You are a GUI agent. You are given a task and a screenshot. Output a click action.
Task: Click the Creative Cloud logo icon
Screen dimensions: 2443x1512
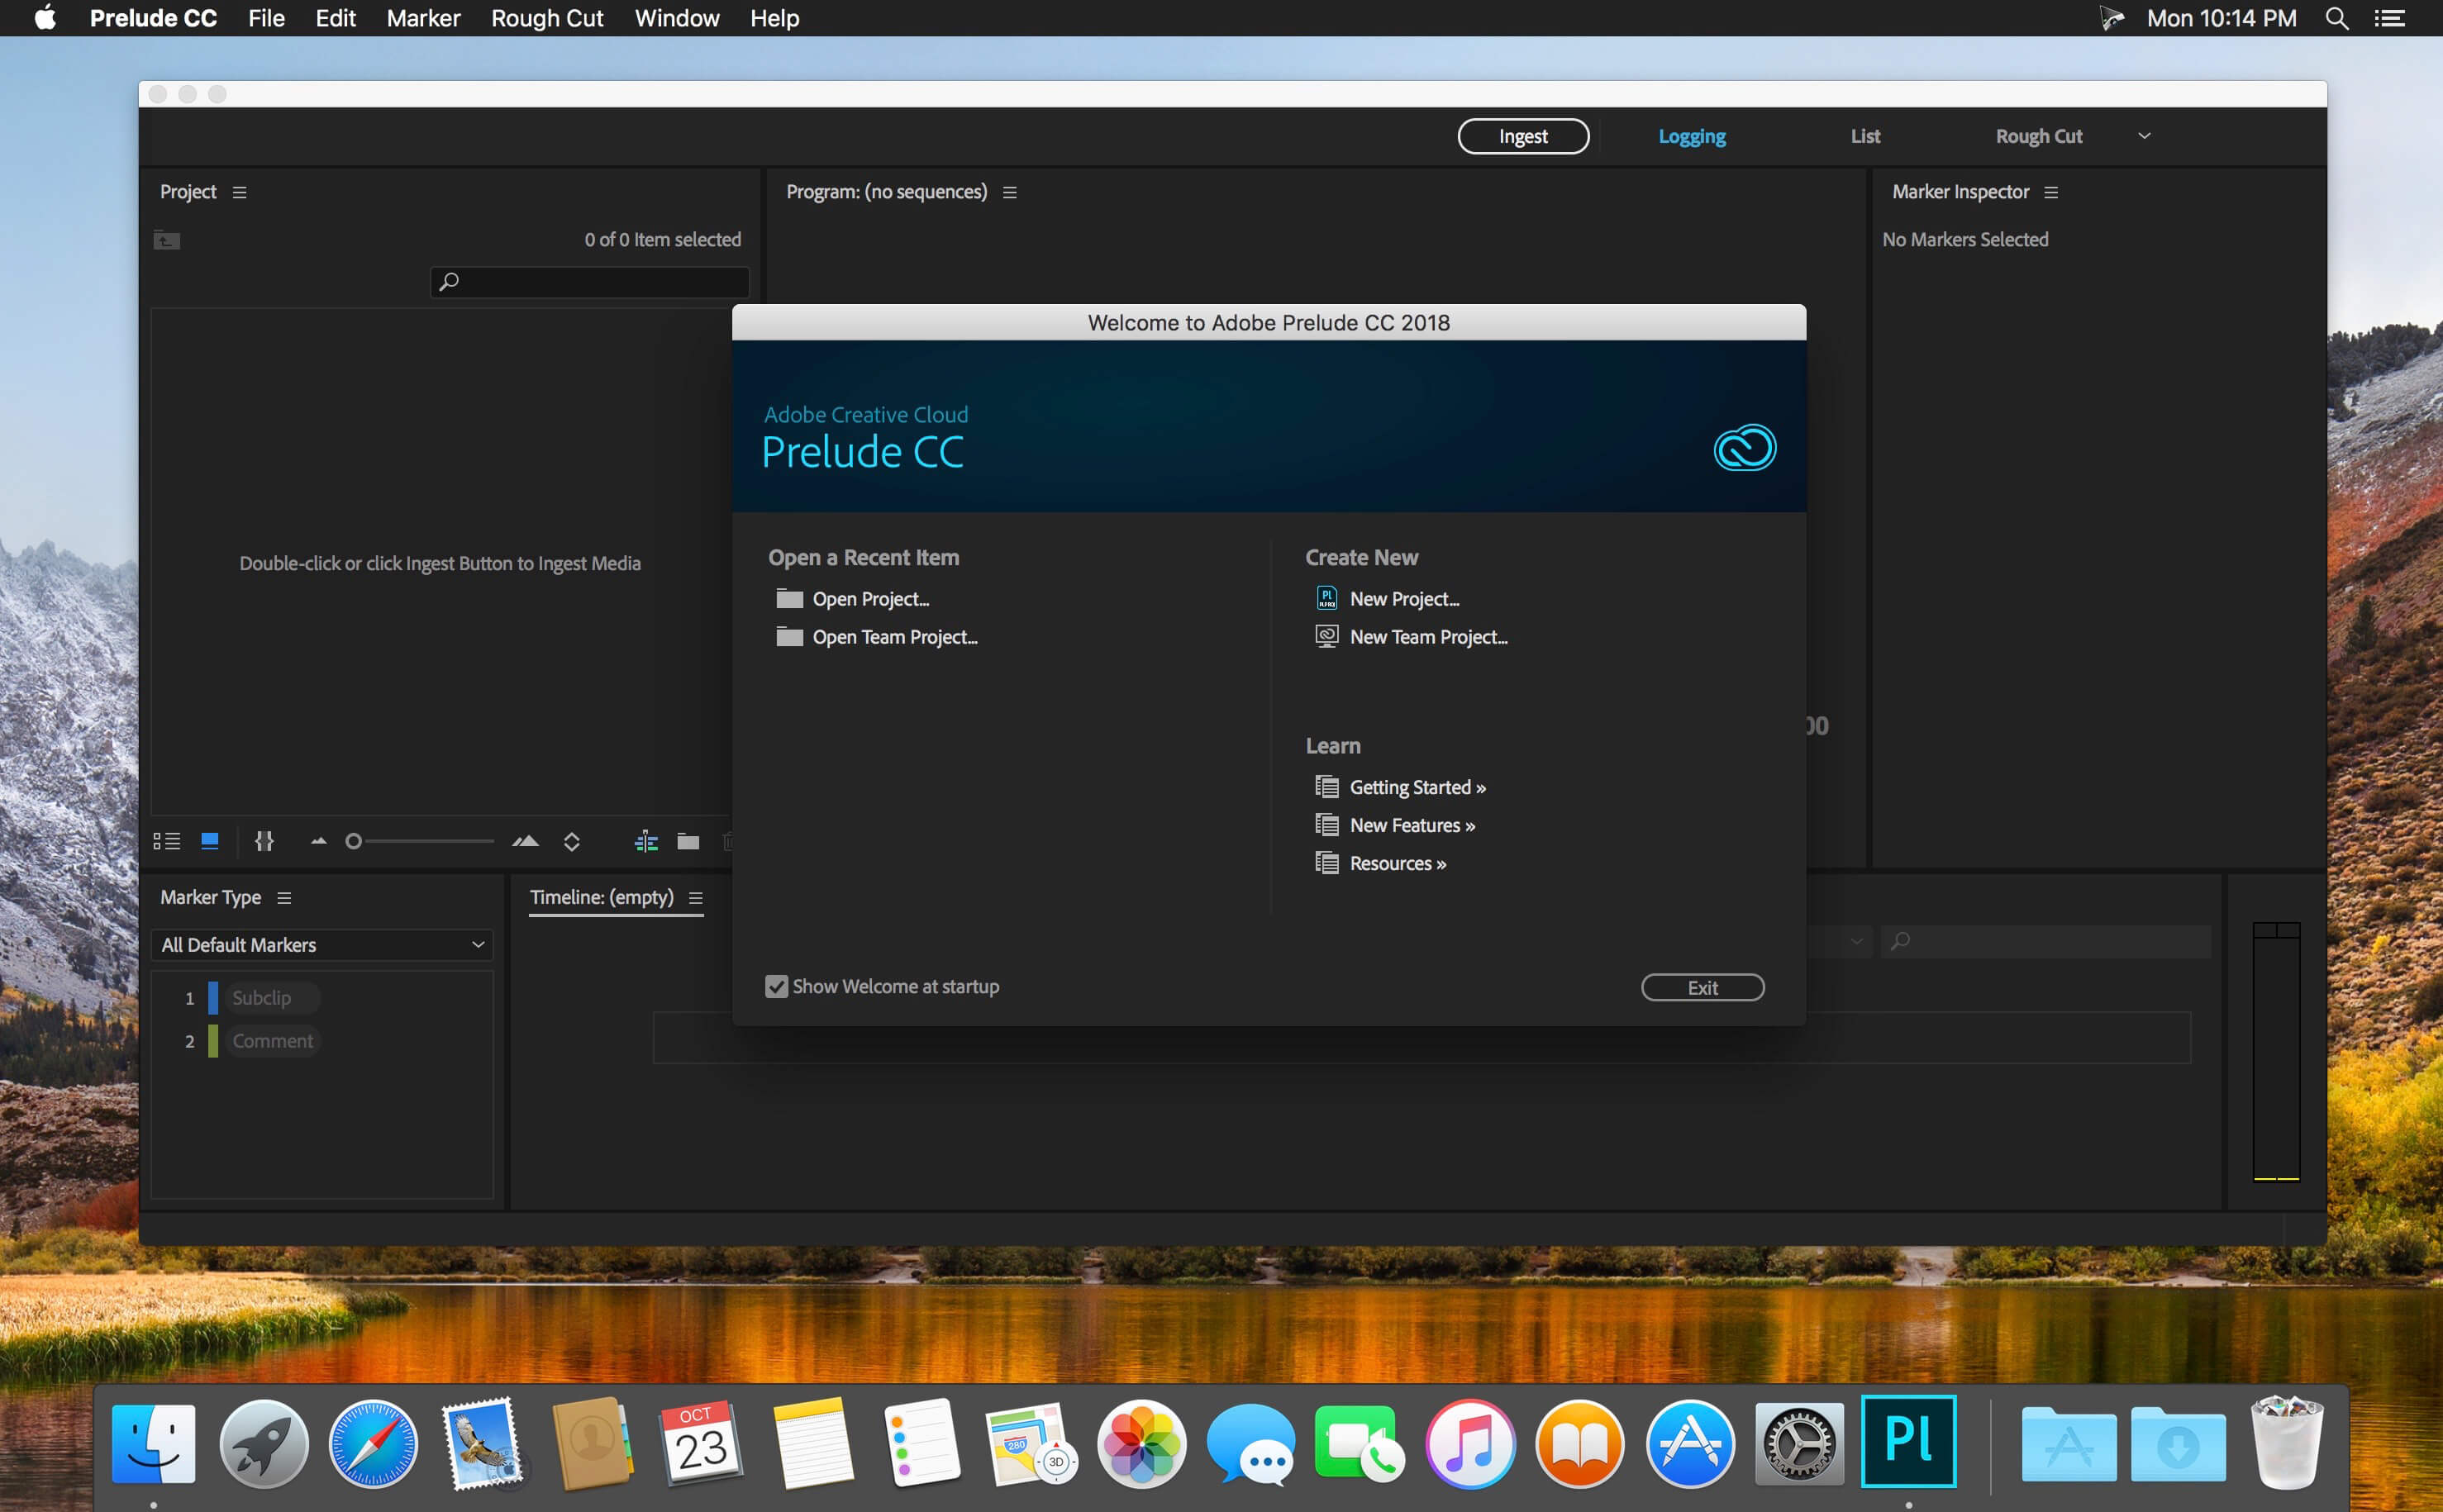pos(1745,447)
